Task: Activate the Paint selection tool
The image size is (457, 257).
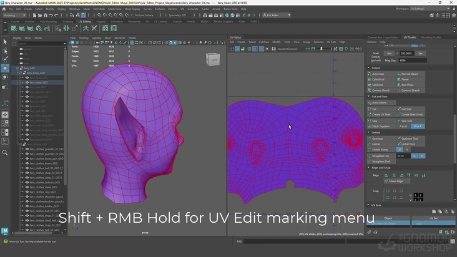Action: [5, 59]
